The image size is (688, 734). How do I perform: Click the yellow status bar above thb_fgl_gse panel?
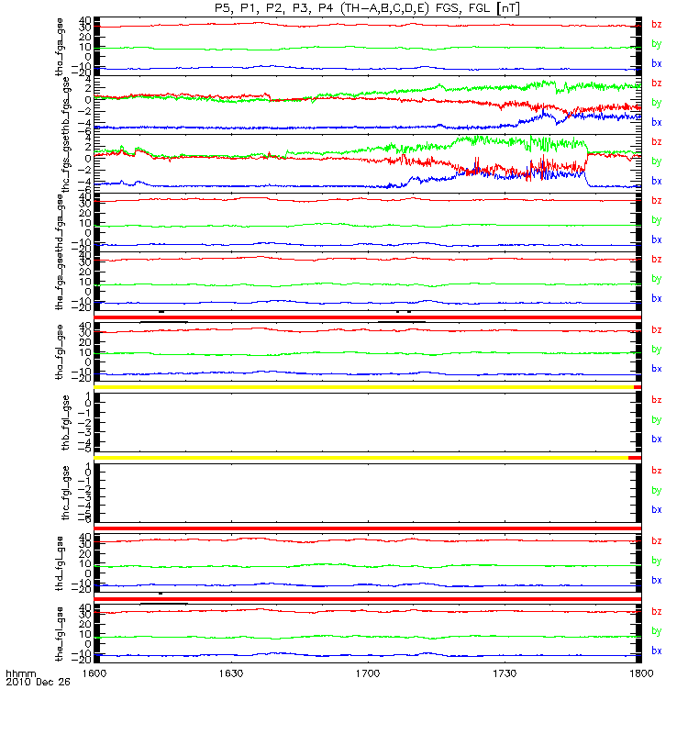point(363,387)
